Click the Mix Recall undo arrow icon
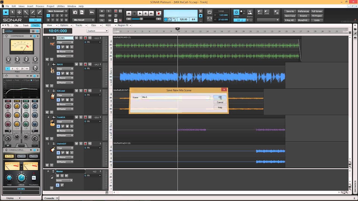Viewport: 358px width, 201px height. (x=92, y=12)
